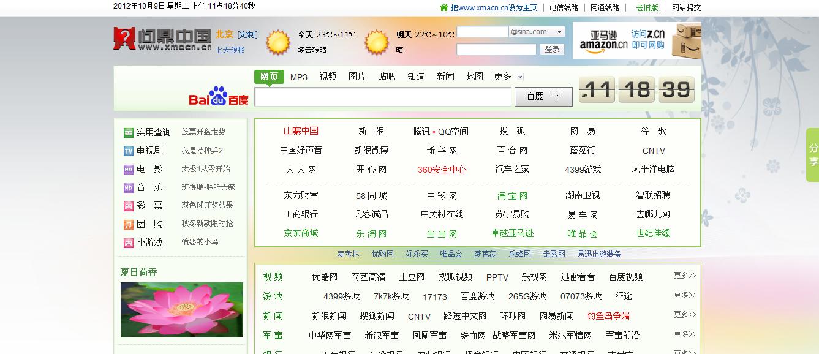Open the Amazon.cn banner advertisement
The image size is (819, 354).
pyautogui.click(x=637, y=40)
